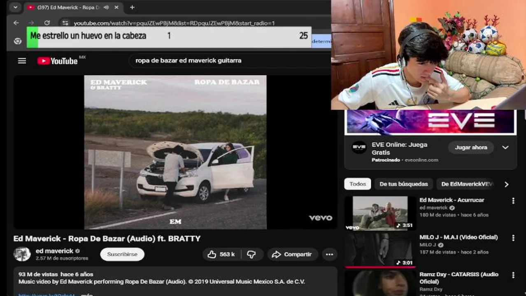The width and height of the screenshot is (526, 296).
Task: Open options menu for the CATARSIS video
Action: point(513,275)
